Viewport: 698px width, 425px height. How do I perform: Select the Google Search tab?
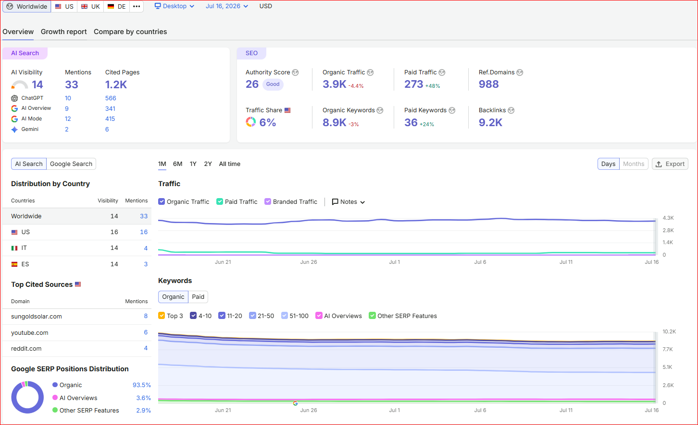coord(71,164)
